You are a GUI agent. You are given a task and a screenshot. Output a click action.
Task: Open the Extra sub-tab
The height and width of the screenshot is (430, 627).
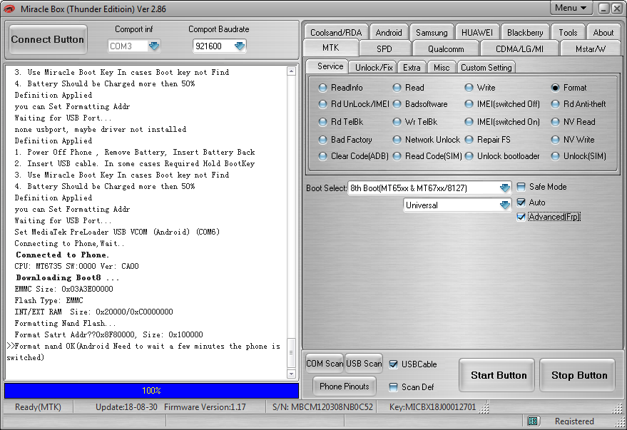412,68
